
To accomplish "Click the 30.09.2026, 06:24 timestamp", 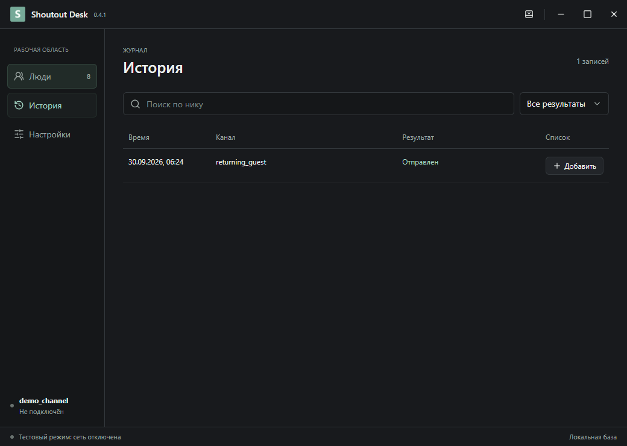I will [x=156, y=162].
